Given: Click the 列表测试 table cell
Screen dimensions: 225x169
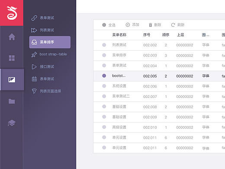Looking at the screenshot, I should pos(119,45).
